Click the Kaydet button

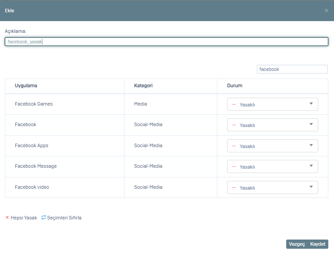[318, 244]
